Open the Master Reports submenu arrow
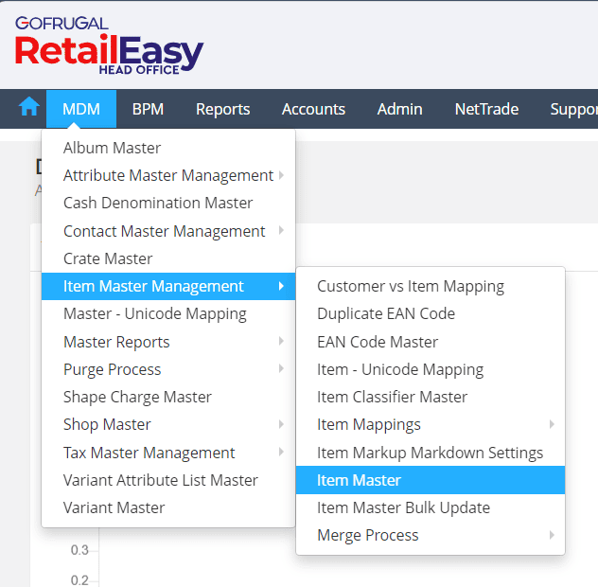598x587 pixels. click(x=281, y=341)
